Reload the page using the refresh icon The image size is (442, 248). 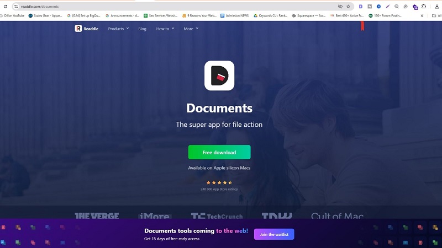[6, 7]
